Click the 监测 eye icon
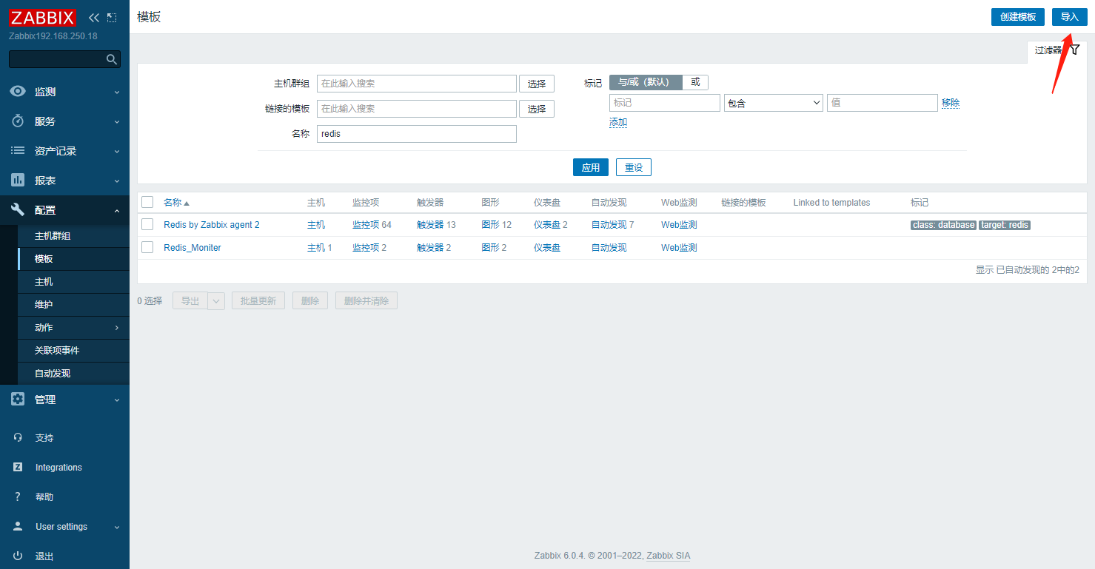The width and height of the screenshot is (1095, 569). coord(18,92)
